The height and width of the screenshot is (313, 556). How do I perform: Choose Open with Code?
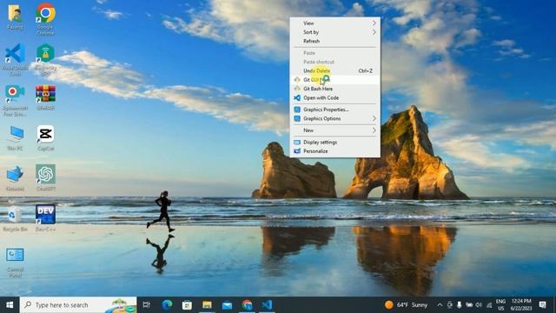pos(335,97)
